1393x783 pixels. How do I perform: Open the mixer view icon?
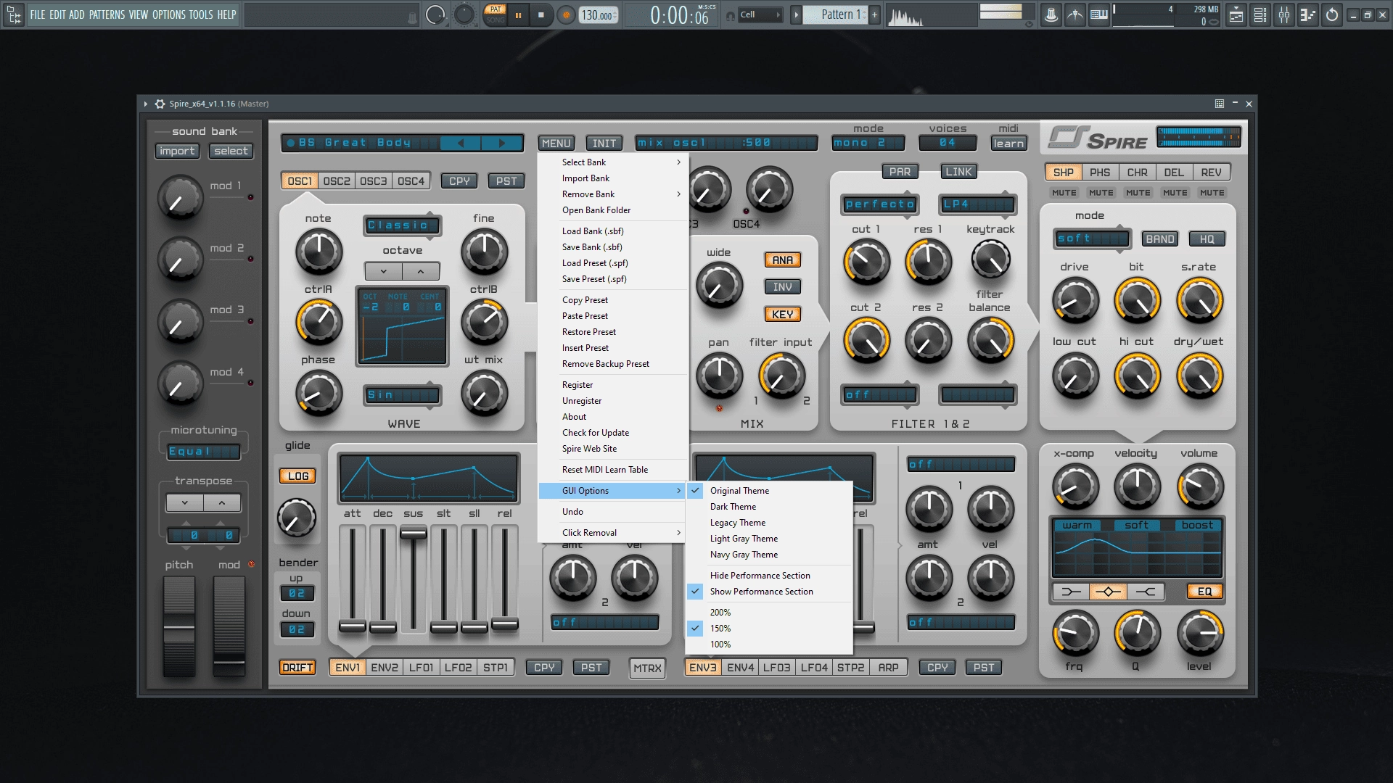click(x=1284, y=14)
